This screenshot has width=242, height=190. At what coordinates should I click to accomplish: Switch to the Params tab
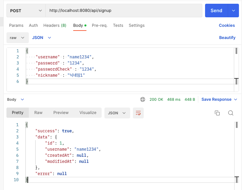(x=16, y=25)
